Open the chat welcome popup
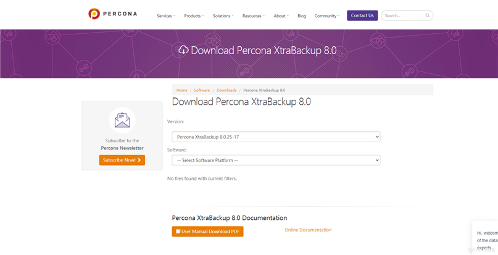 point(485,238)
